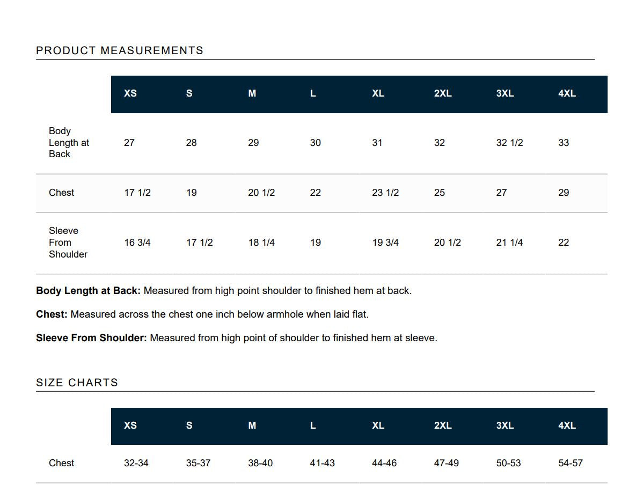Click the 23 1/2 chest measurement for XL
Screen dimensions: 643x499
[x=385, y=193]
